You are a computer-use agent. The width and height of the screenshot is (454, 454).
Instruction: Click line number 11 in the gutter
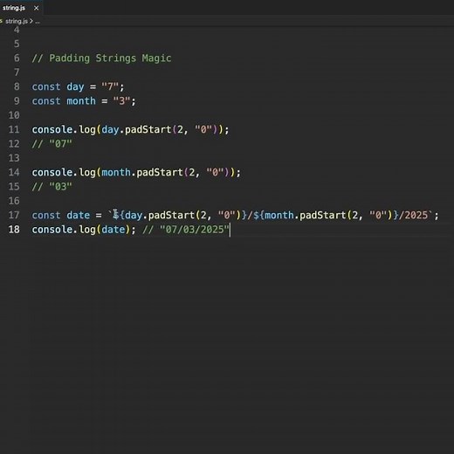[14, 129]
